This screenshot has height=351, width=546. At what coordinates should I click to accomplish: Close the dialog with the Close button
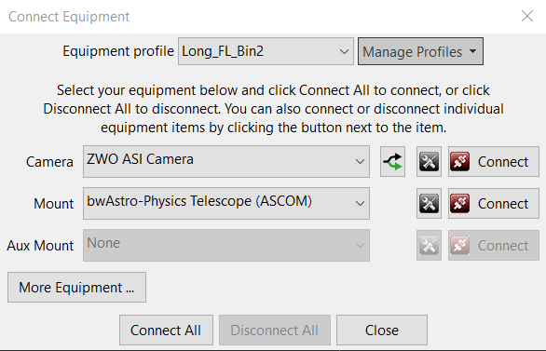click(382, 331)
